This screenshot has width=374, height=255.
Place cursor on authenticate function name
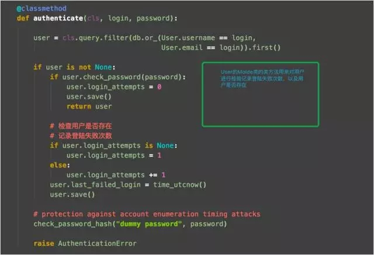coord(58,18)
